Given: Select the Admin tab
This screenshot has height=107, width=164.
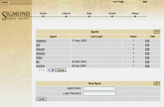Looking at the screenshot, I should tap(5, 2).
